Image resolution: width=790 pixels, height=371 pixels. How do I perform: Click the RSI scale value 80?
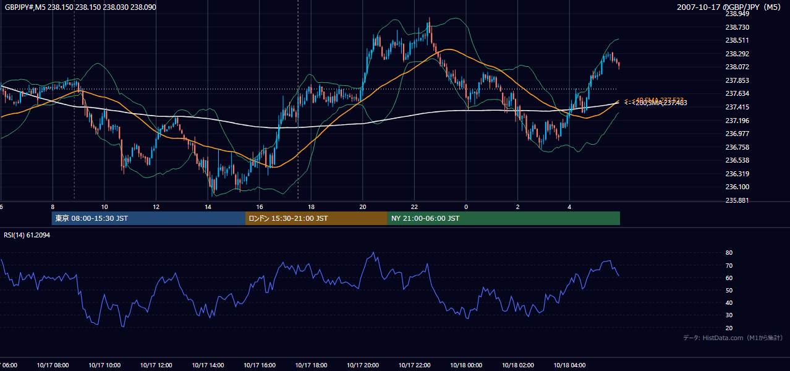pos(729,253)
